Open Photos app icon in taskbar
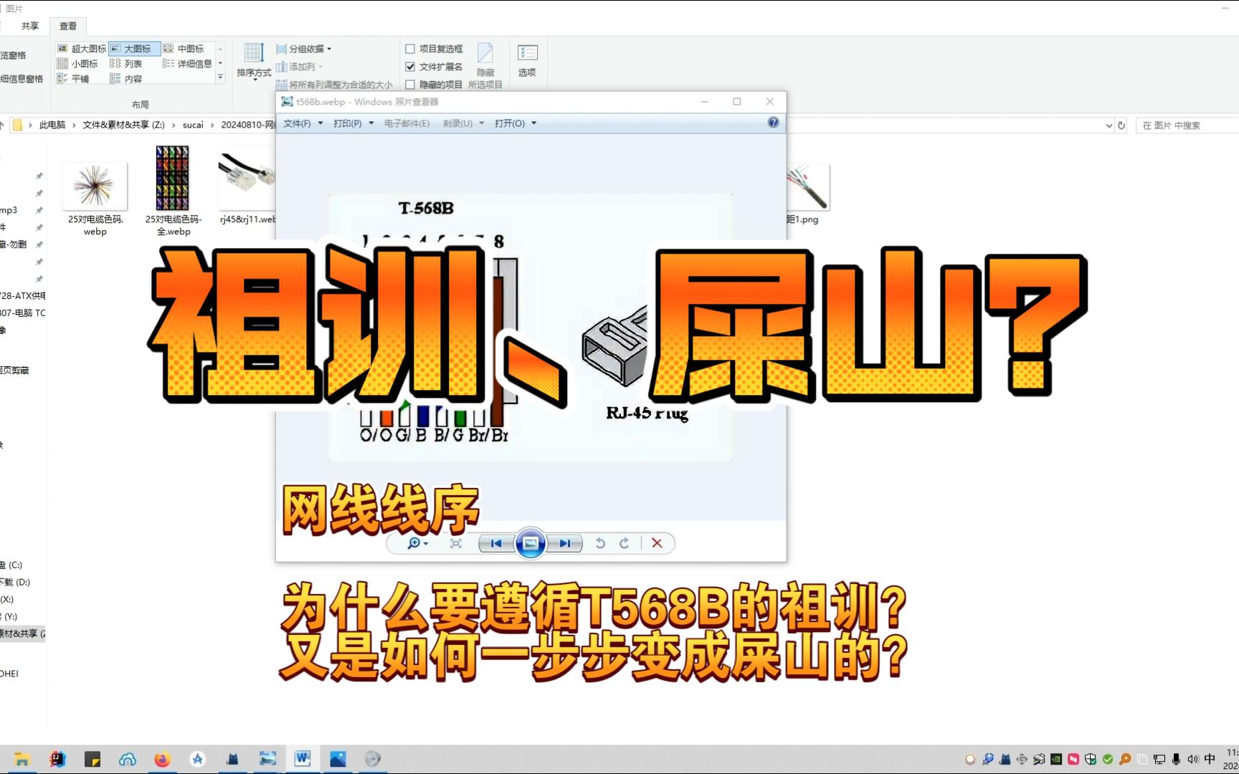 pos(338,759)
